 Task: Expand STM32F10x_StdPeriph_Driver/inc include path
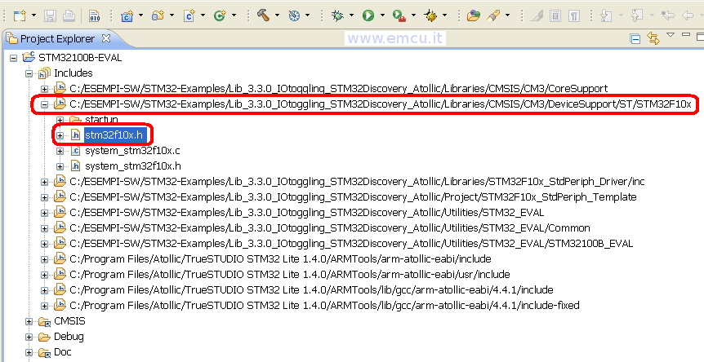tap(44, 182)
